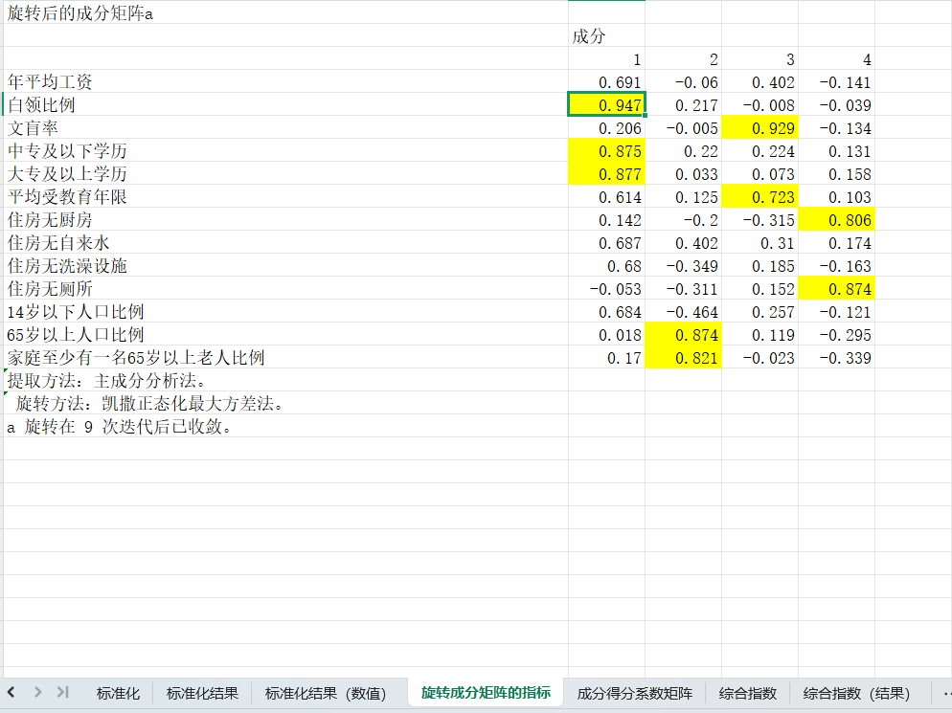The image size is (952, 713).
Task: Select cell 0.158 in 大专及以上学历 row
Action: [x=836, y=174]
